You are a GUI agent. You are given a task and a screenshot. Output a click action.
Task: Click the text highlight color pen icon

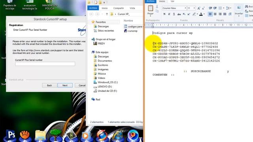click(x=194, y=14)
